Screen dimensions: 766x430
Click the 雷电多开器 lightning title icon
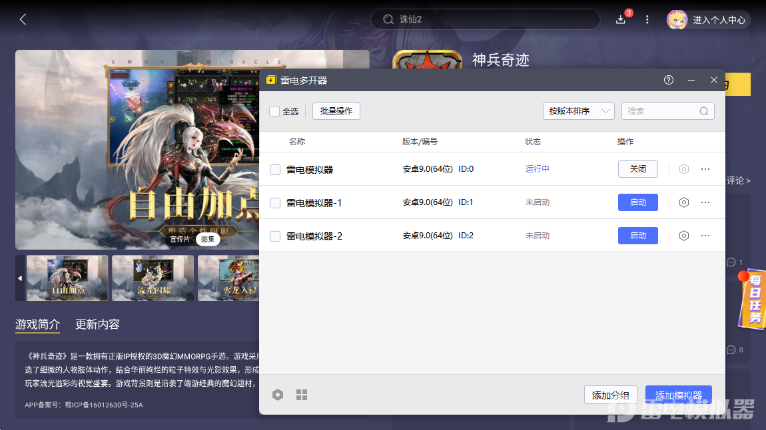point(271,80)
